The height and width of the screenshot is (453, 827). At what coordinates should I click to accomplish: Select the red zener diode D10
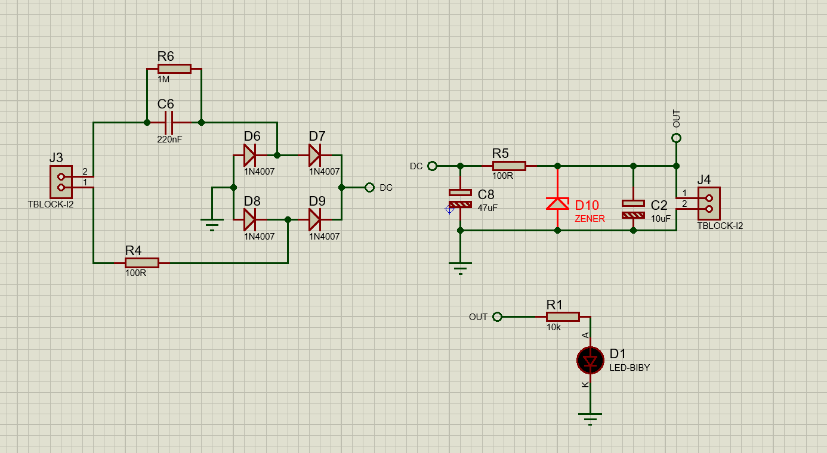click(557, 204)
